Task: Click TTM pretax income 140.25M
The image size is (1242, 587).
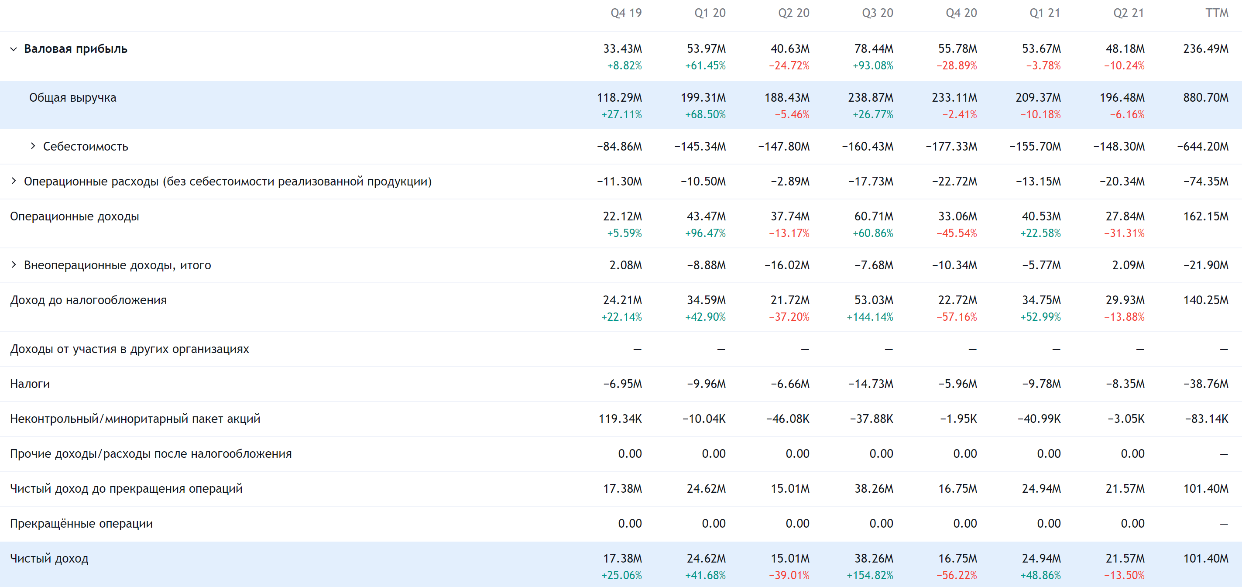Action: pyautogui.click(x=1205, y=301)
